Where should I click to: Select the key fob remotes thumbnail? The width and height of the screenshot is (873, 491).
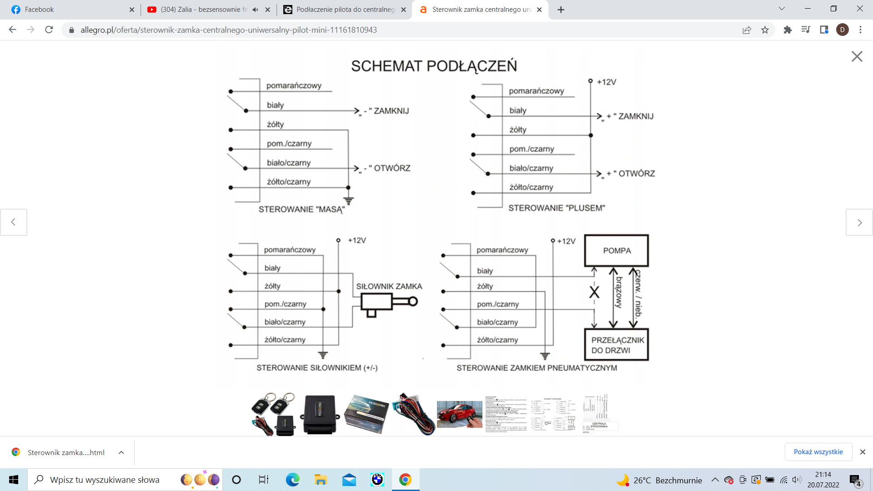click(x=273, y=414)
